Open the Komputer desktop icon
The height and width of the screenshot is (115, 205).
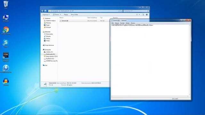[6, 18]
